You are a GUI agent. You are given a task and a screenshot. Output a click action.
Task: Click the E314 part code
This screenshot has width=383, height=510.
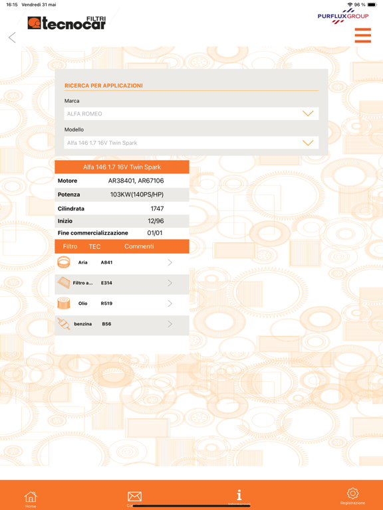[106, 283]
